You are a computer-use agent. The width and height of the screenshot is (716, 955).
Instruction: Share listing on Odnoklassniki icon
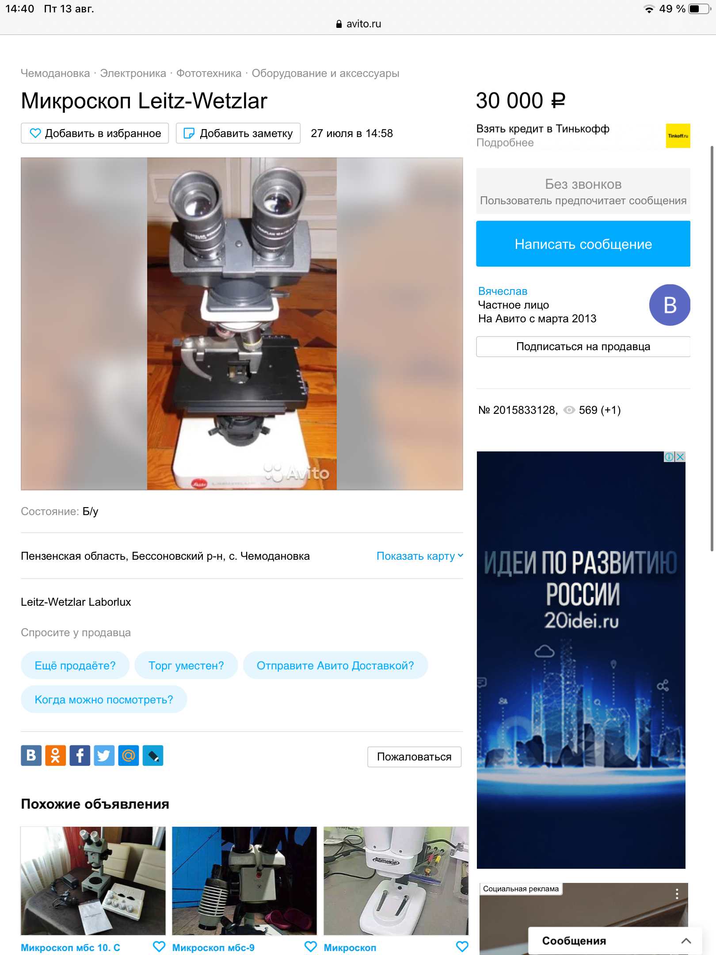click(x=55, y=756)
